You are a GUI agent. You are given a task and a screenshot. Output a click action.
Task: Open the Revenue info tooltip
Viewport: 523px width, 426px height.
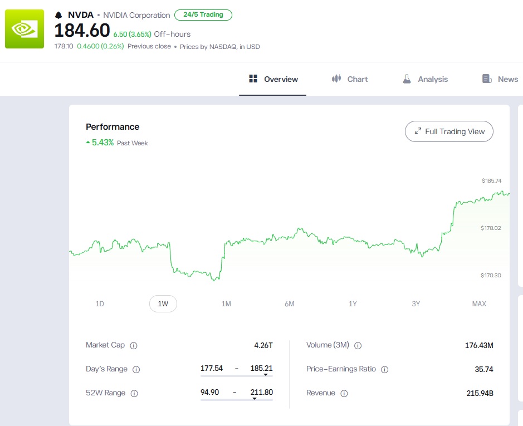[x=344, y=393]
